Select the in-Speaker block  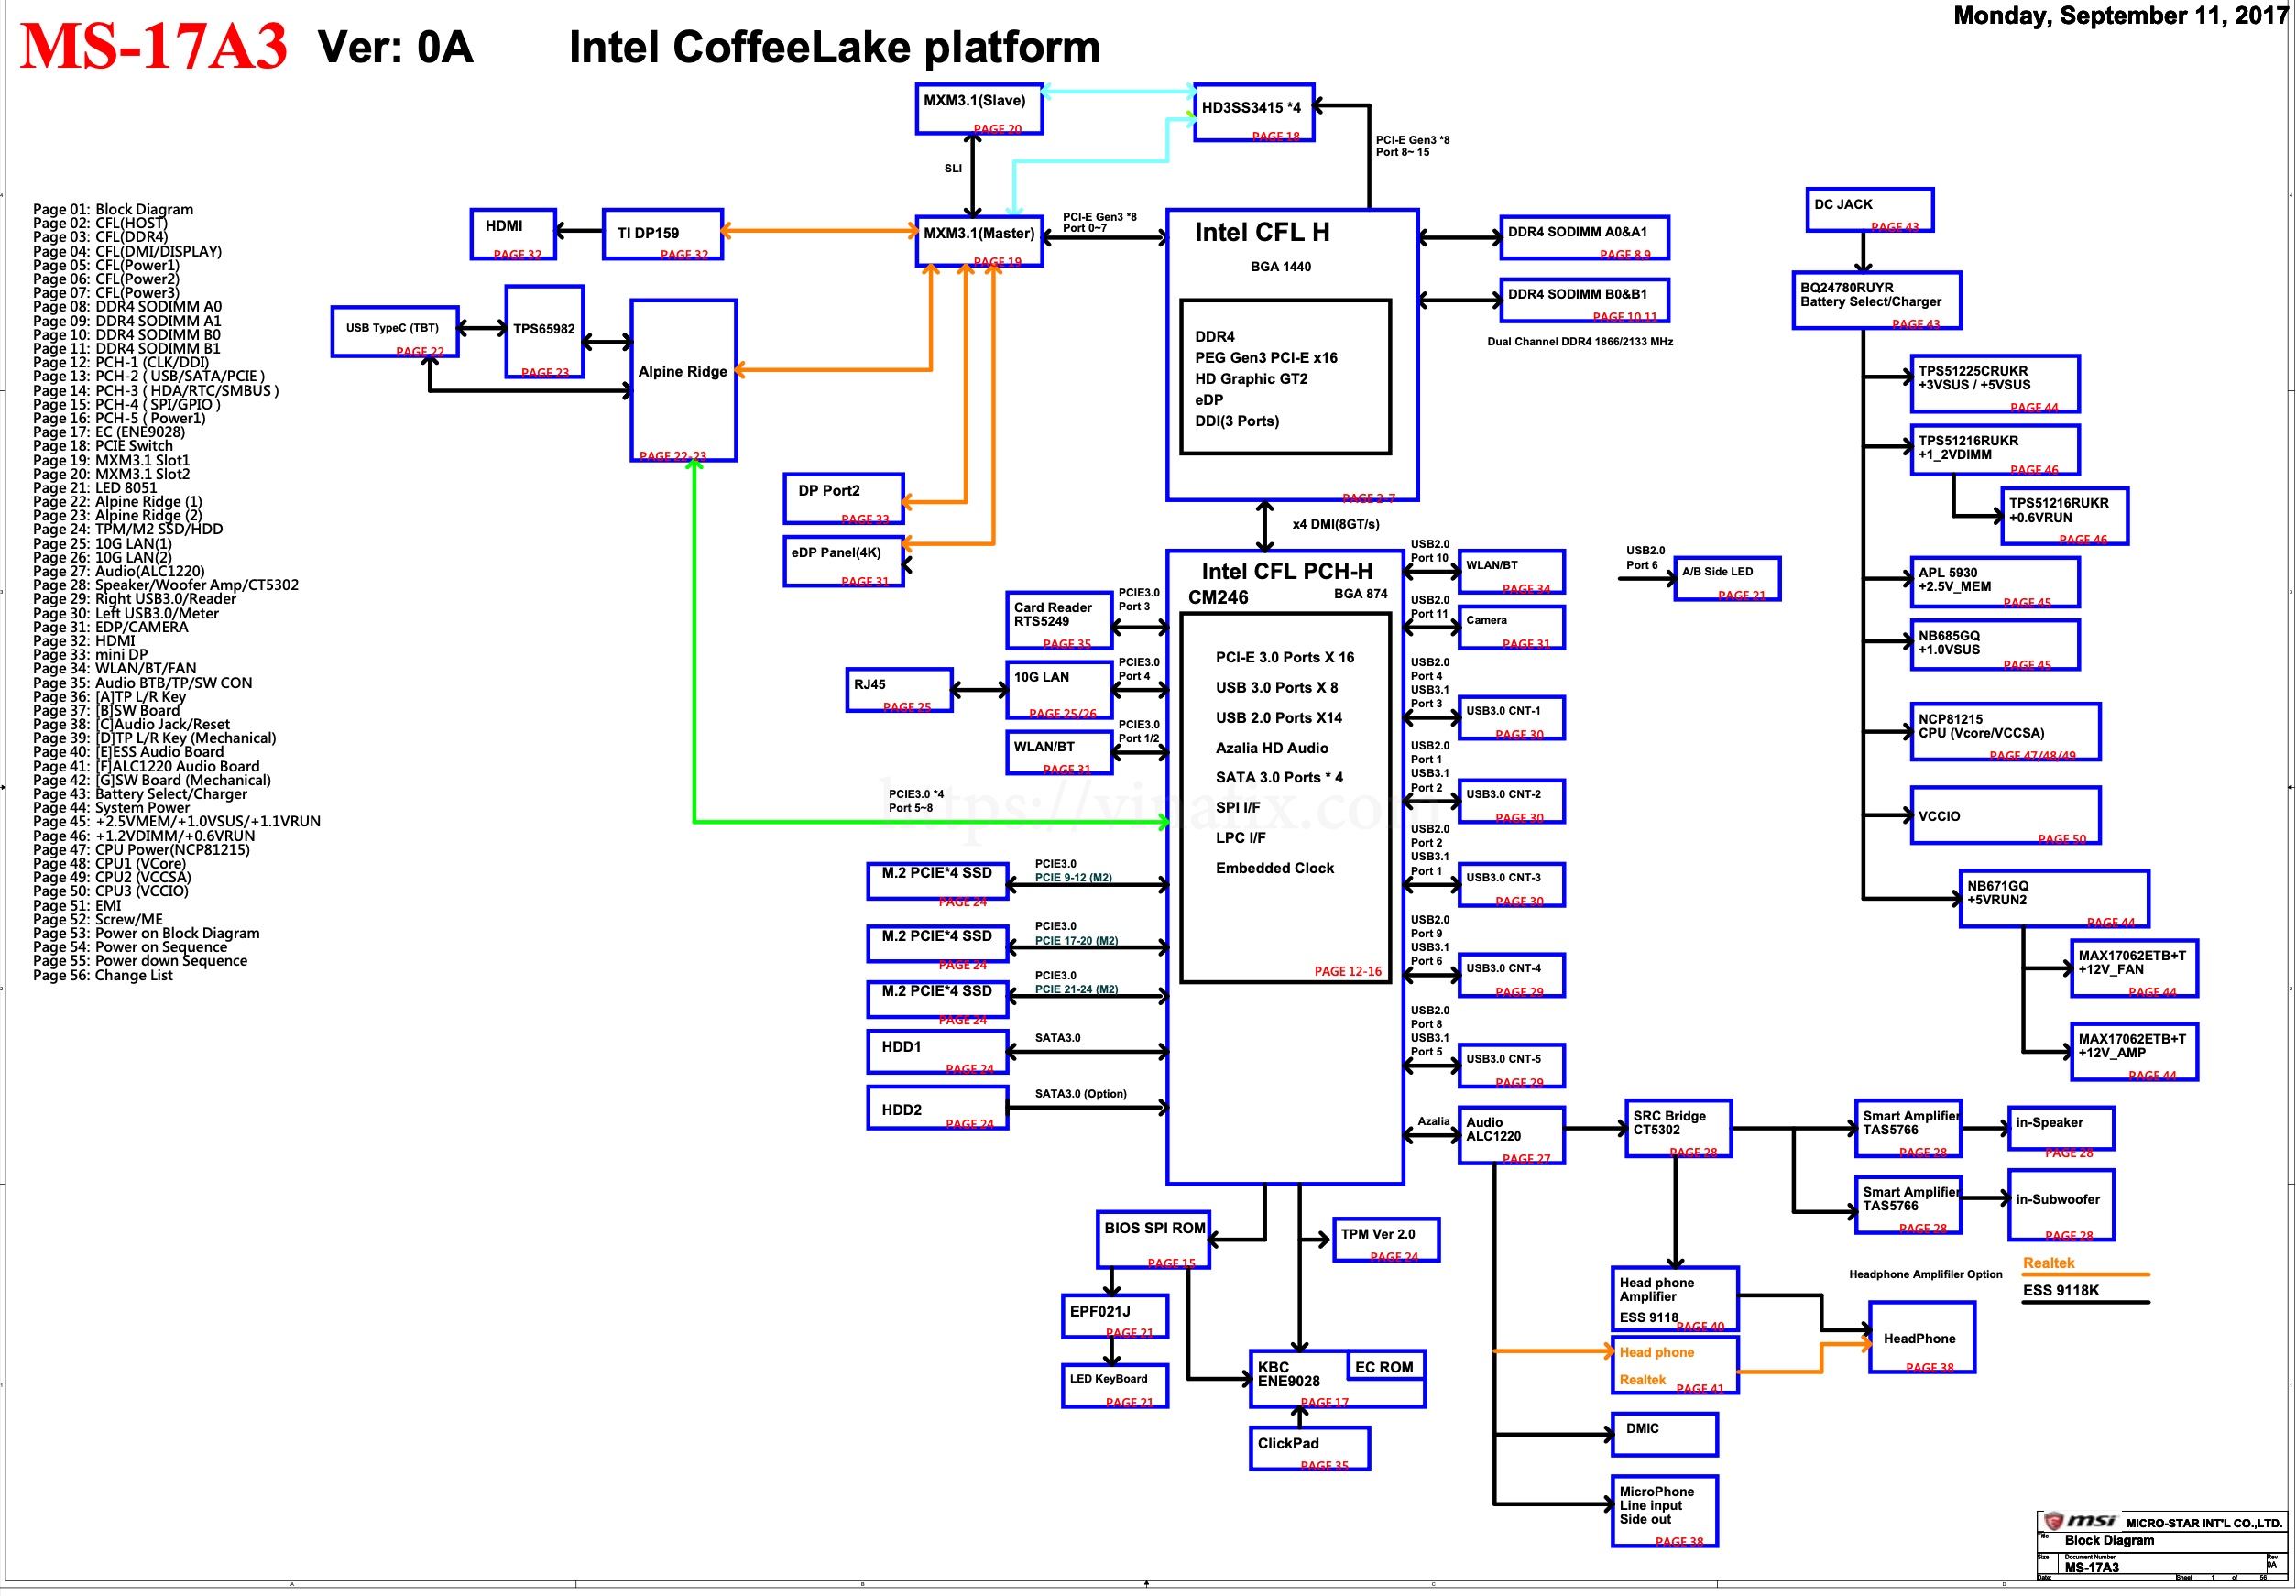coord(2061,1128)
